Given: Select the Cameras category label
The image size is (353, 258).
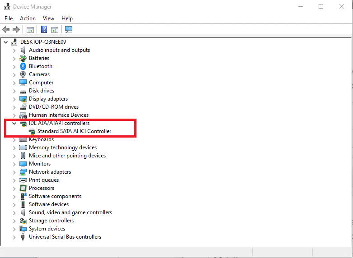Looking at the screenshot, I should click(39, 74).
